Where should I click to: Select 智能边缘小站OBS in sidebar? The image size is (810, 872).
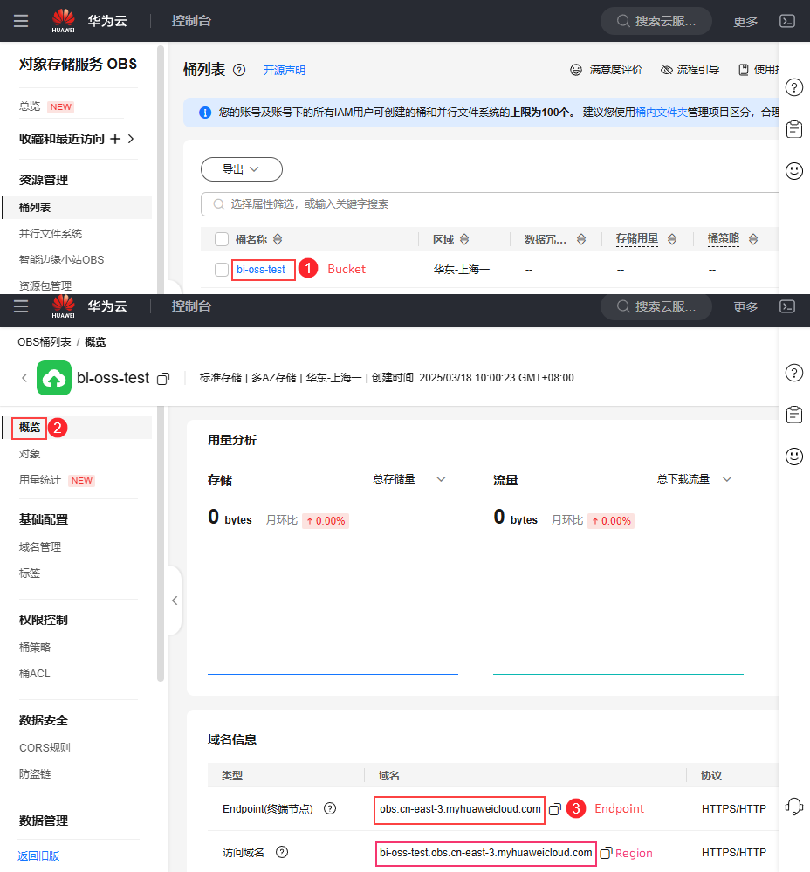(61, 260)
